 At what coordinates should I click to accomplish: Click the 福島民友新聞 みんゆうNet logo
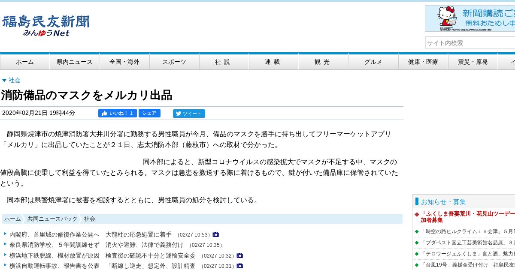(46, 26)
